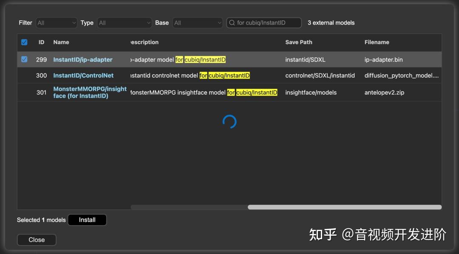Toggle selection of the InstantID/ControlNet row
The width and height of the screenshot is (459, 254).
point(24,75)
